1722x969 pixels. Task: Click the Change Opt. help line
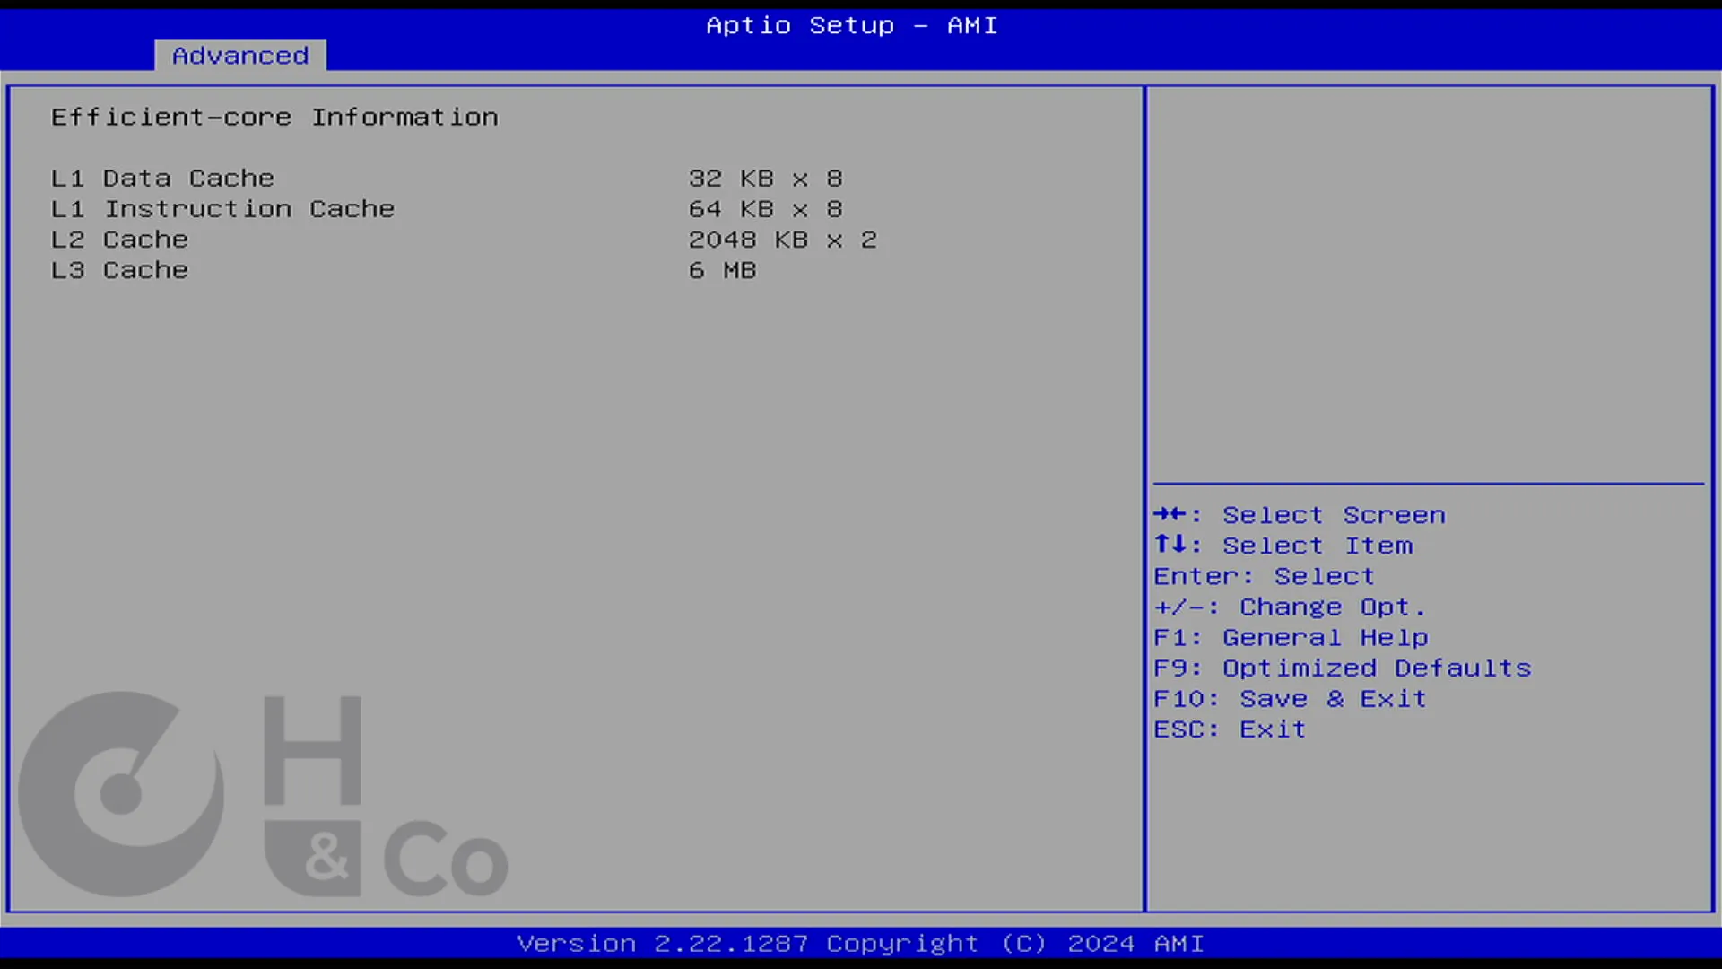coord(1290,607)
